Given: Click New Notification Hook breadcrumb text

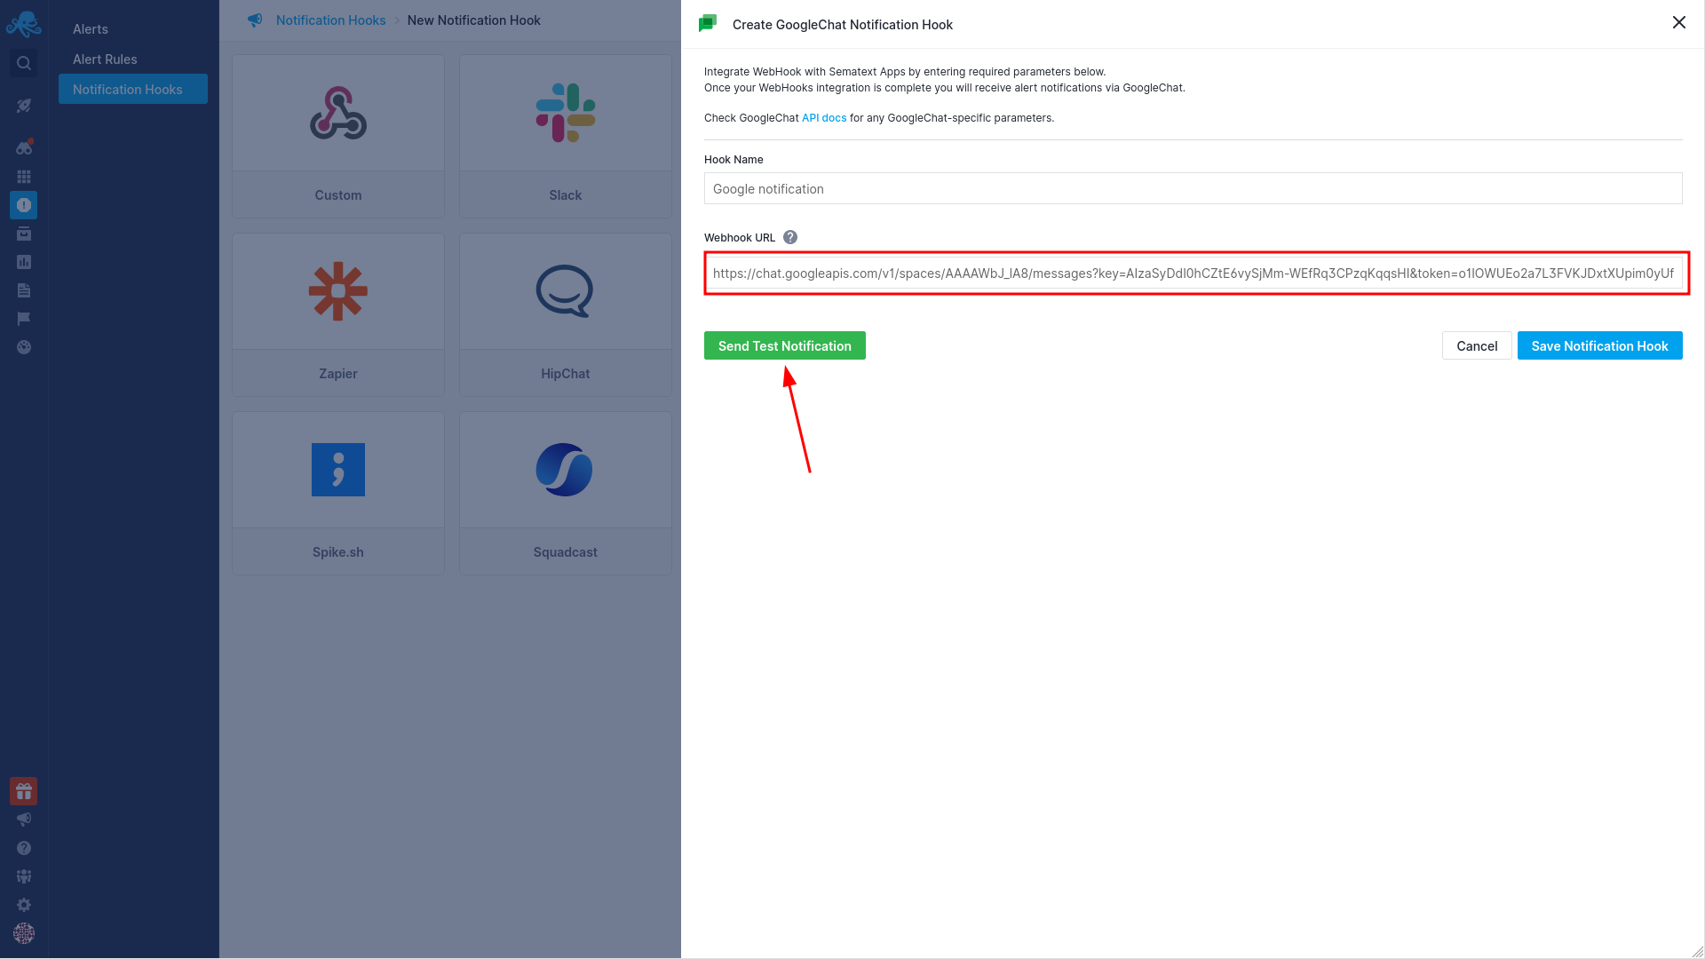Looking at the screenshot, I should click(x=473, y=20).
